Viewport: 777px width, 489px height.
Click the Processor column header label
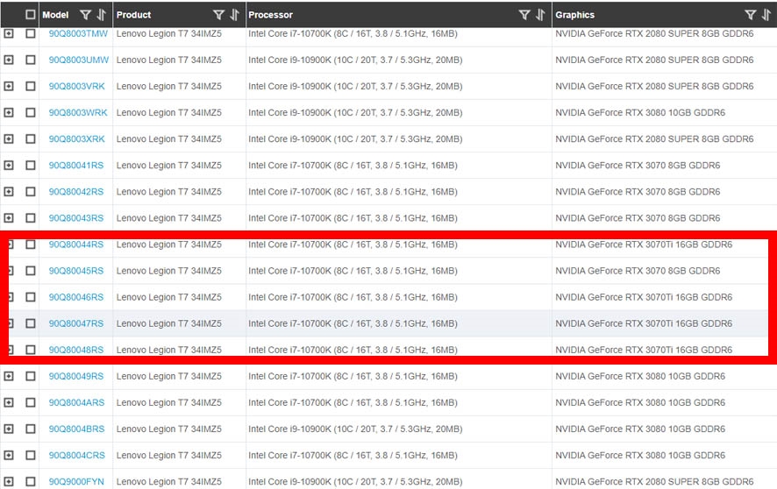(x=271, y=15)
